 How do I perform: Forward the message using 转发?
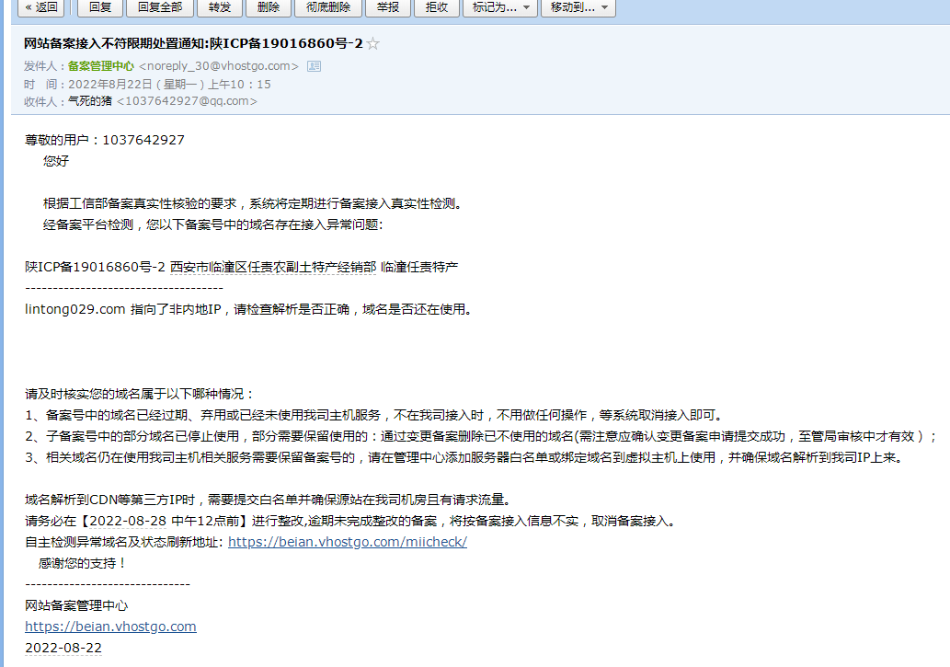(220, 7)
